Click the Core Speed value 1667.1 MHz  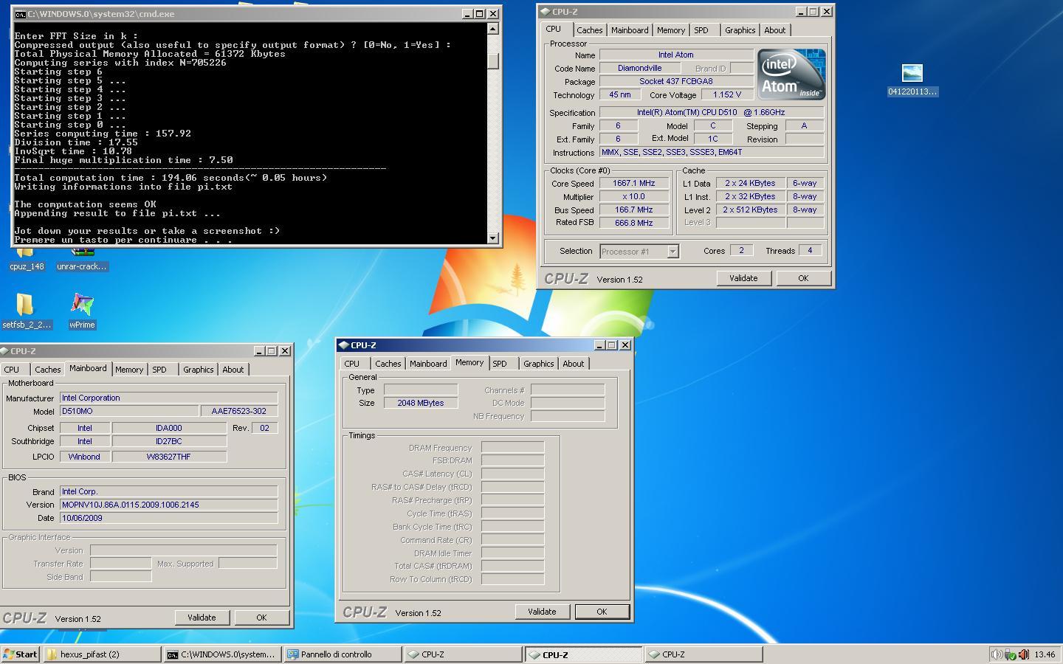click(634, 184)
